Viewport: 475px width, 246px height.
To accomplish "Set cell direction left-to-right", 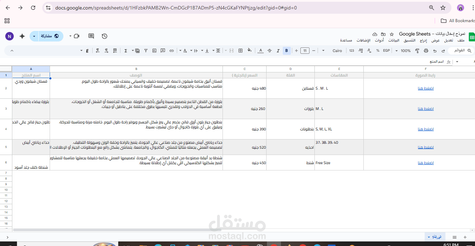I will [106, 51].
